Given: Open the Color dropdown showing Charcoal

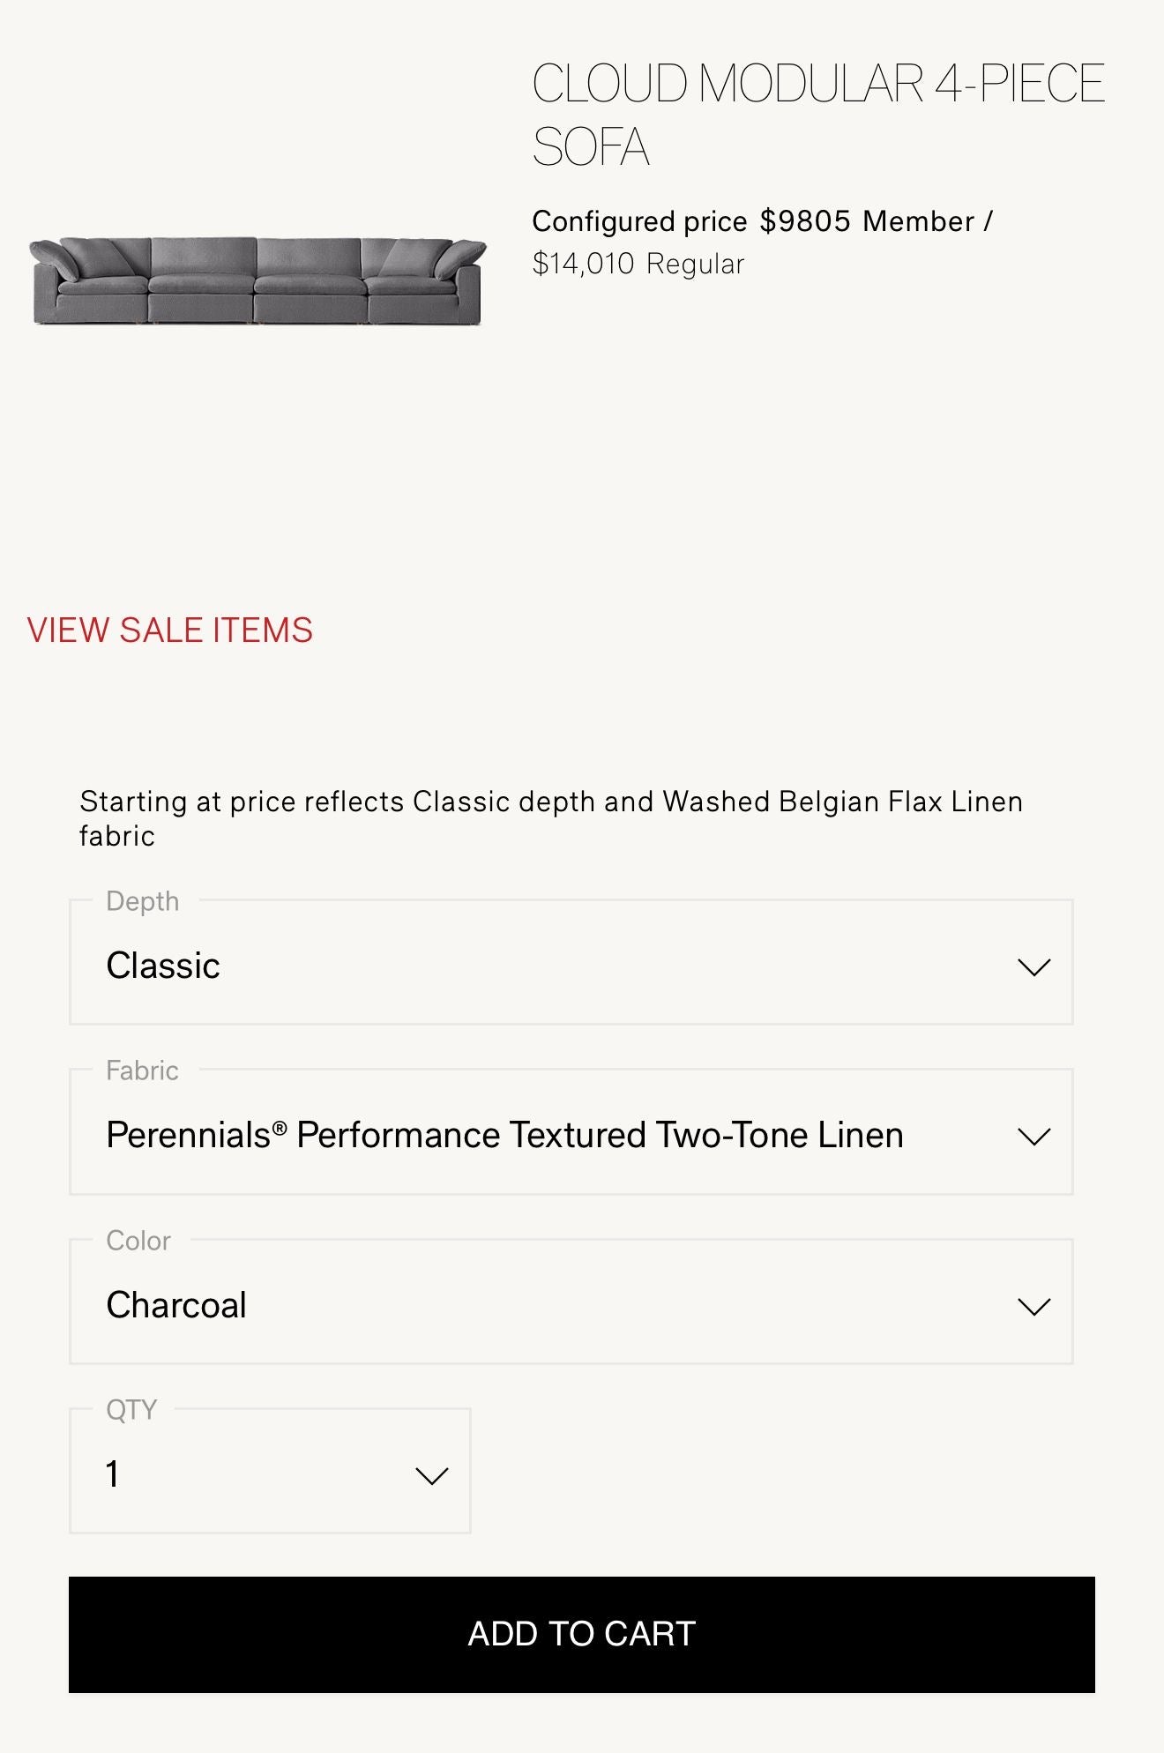Looking at the screenshot, I should [x=571, y=1302].
